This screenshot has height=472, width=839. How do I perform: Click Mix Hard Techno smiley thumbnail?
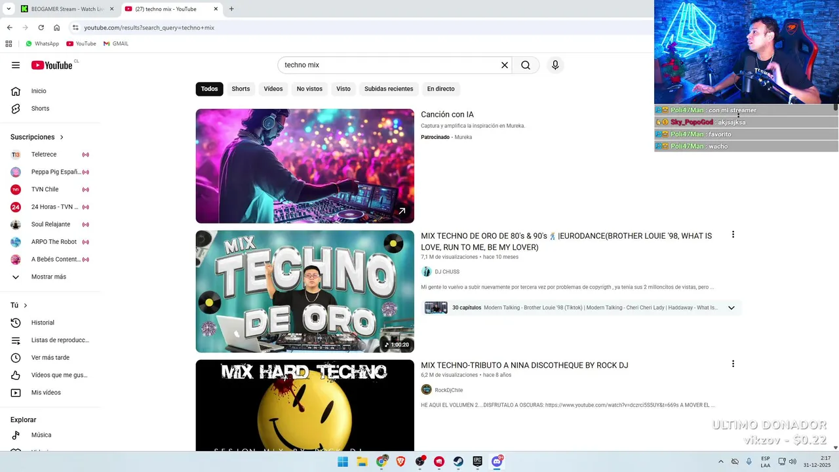[305, 405]
